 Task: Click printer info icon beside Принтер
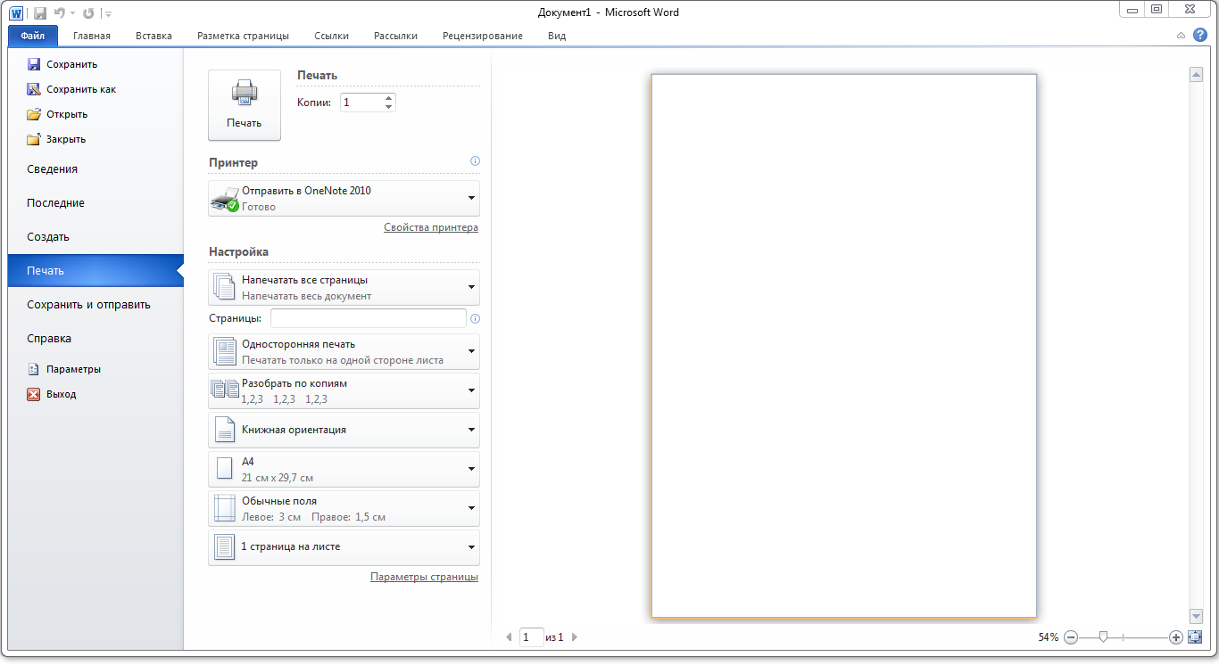point(475,161)
